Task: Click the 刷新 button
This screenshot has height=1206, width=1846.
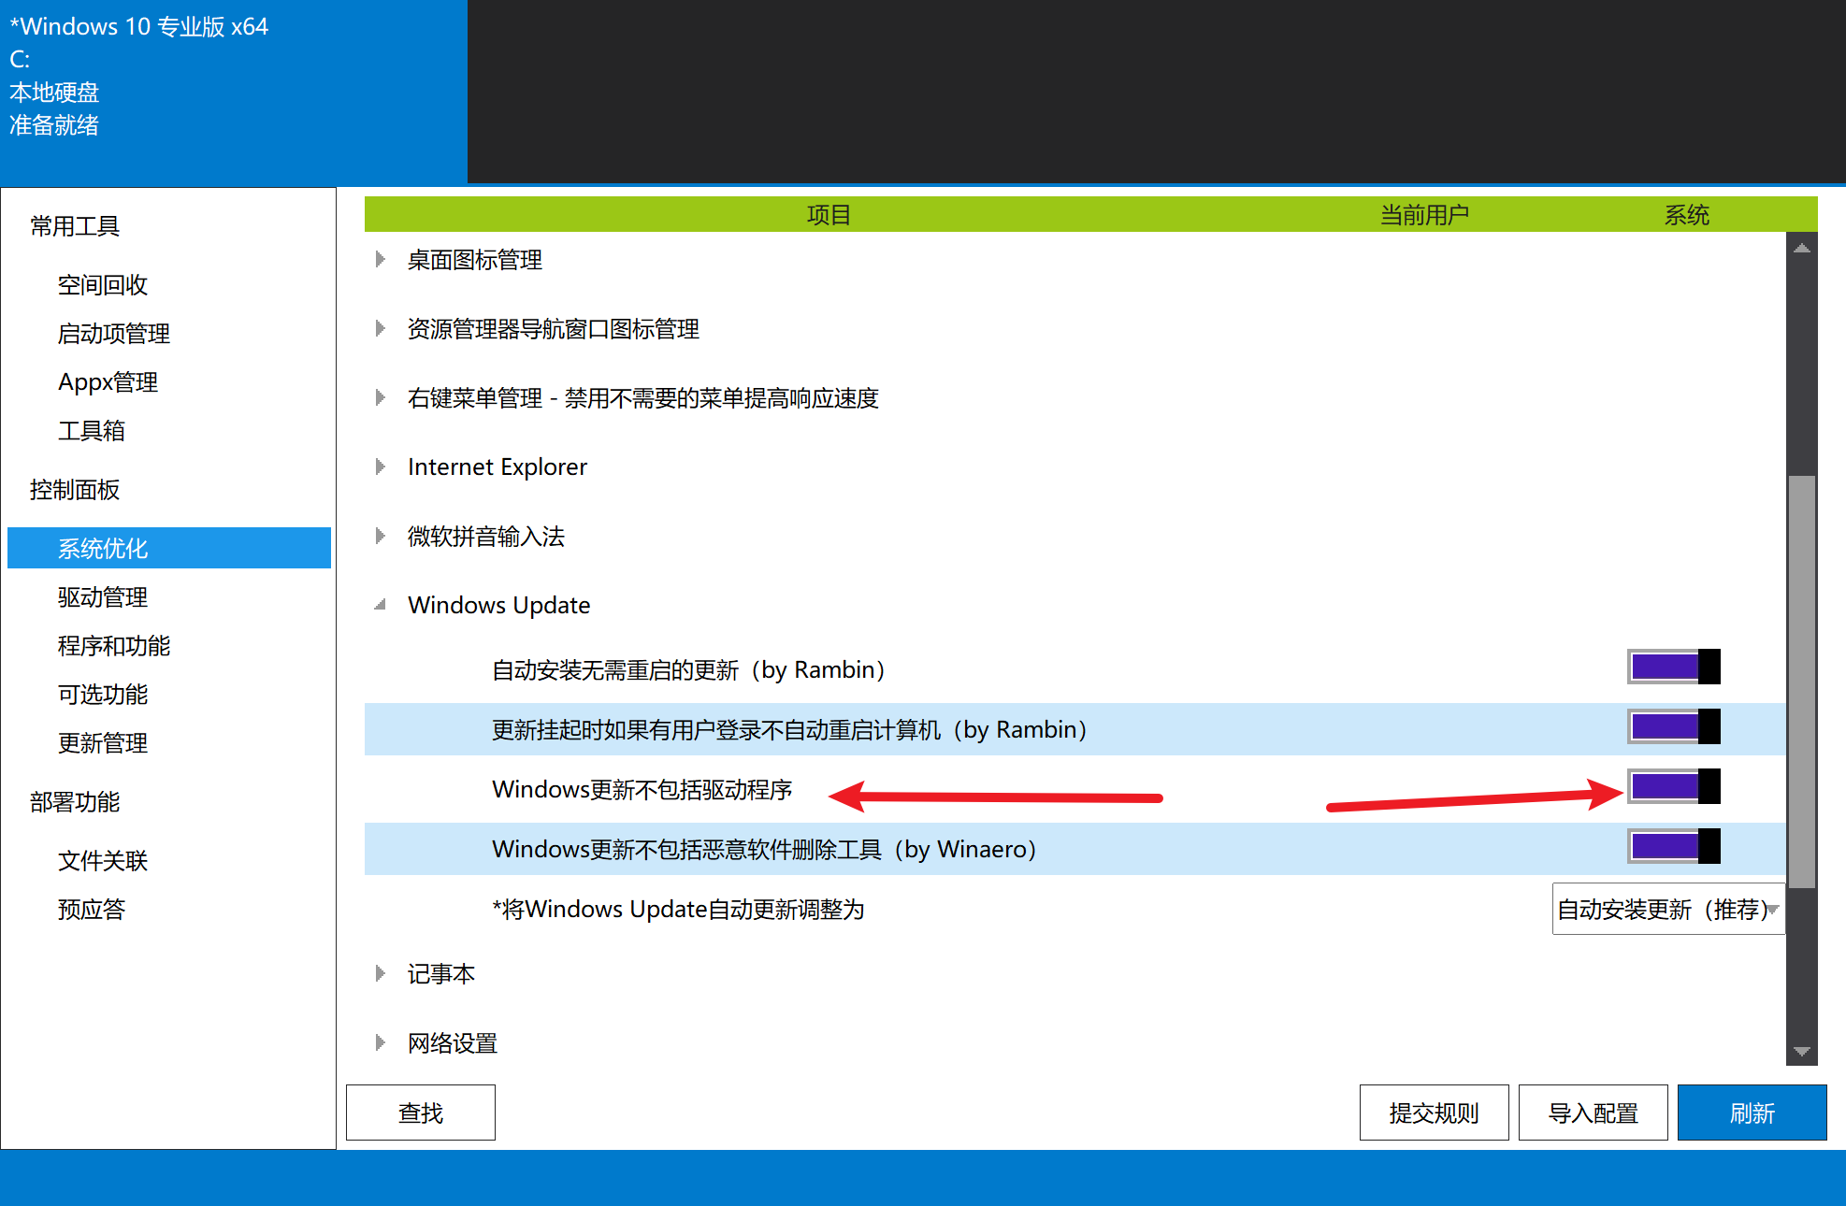Action: point(1752,1113)
